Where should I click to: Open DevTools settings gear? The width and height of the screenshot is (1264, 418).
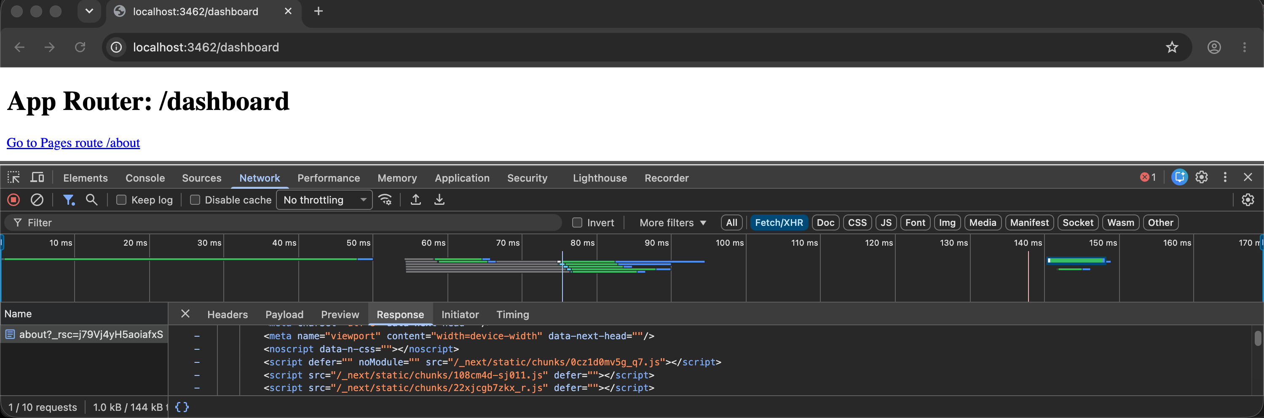1202,177
